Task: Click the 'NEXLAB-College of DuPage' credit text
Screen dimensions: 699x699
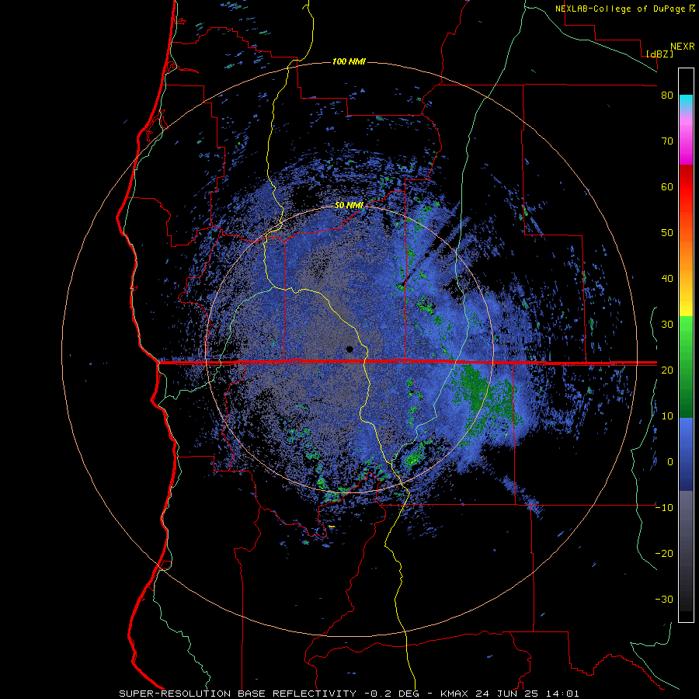Action: [620, 9]
